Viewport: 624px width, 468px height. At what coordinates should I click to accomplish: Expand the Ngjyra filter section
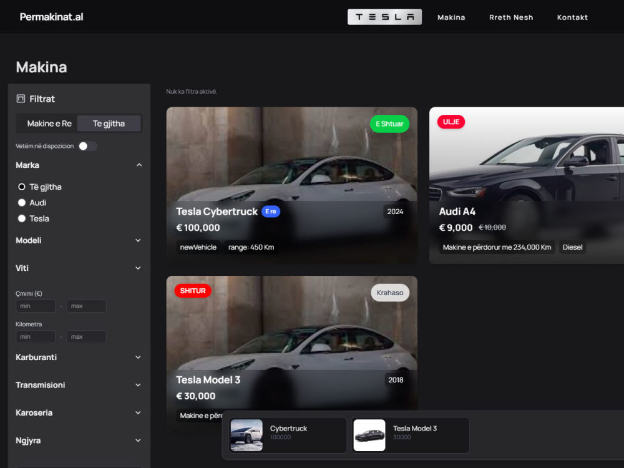click(x=79, y=441)
